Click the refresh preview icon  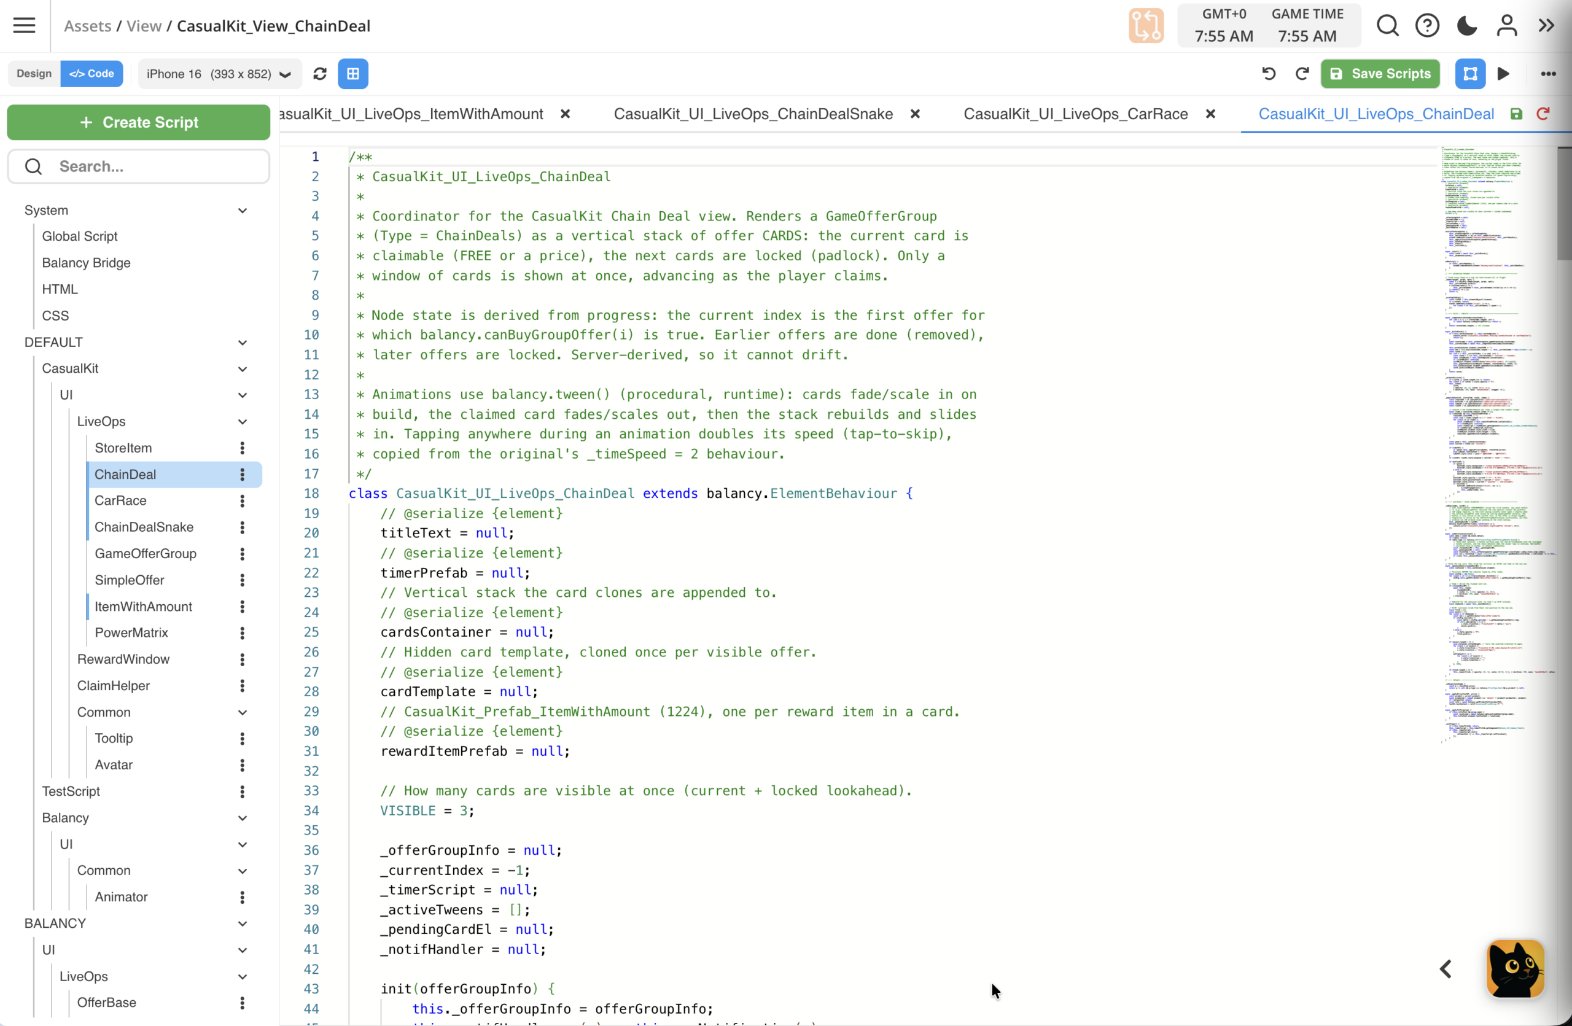tap(321, 73)
